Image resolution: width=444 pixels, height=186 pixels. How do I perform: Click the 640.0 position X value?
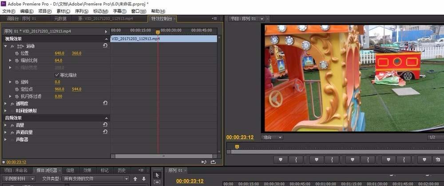59,53
